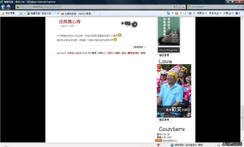Open the search provider dropdown arrow
244x147 pixels.
pyautogui.click(x=242, y=7)
